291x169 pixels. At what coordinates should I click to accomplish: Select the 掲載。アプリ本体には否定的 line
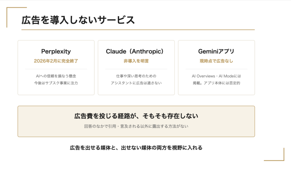(216, 83)
